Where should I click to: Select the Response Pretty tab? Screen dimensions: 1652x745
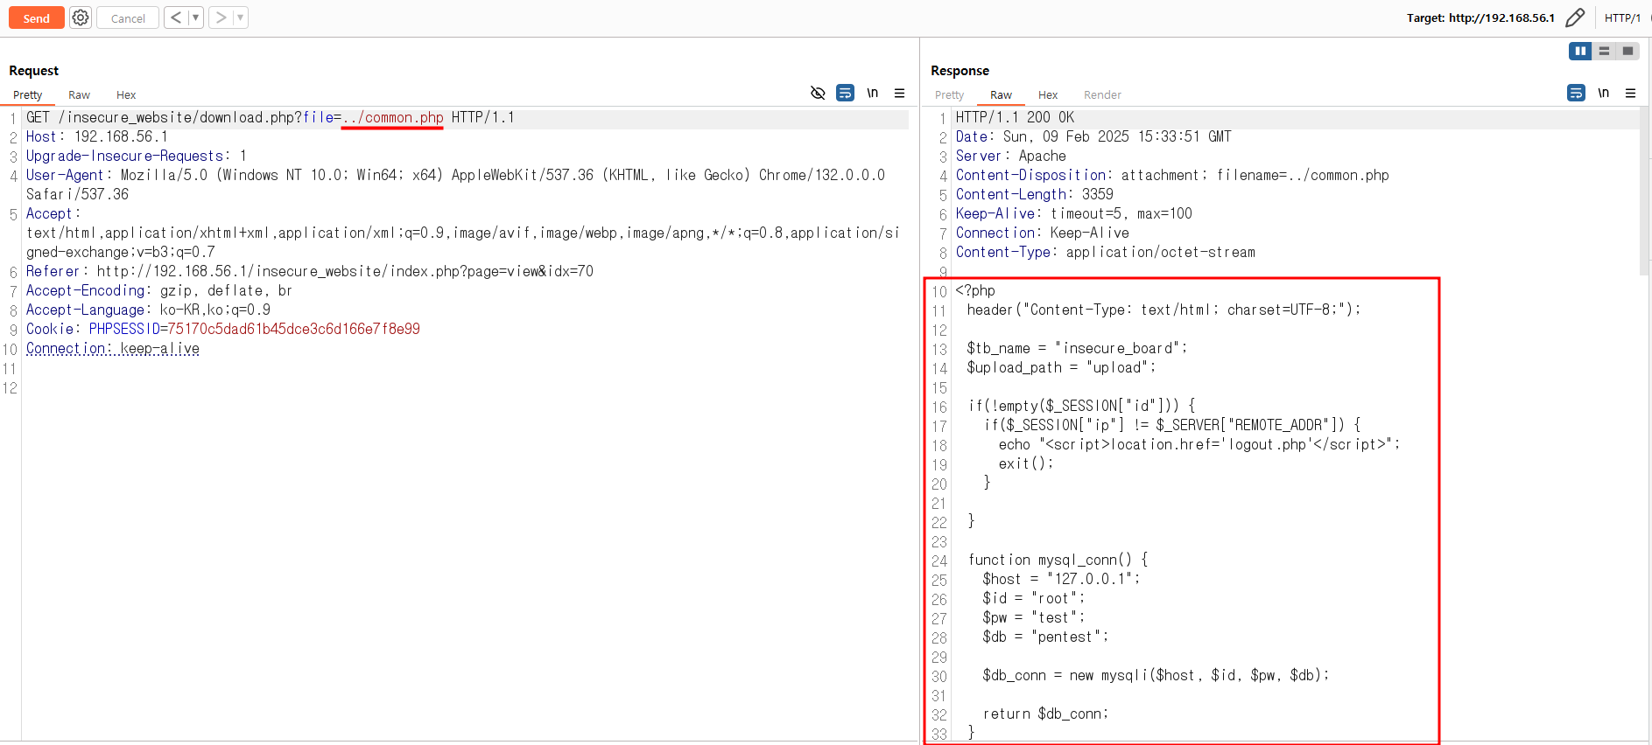(x=949, y=94)
